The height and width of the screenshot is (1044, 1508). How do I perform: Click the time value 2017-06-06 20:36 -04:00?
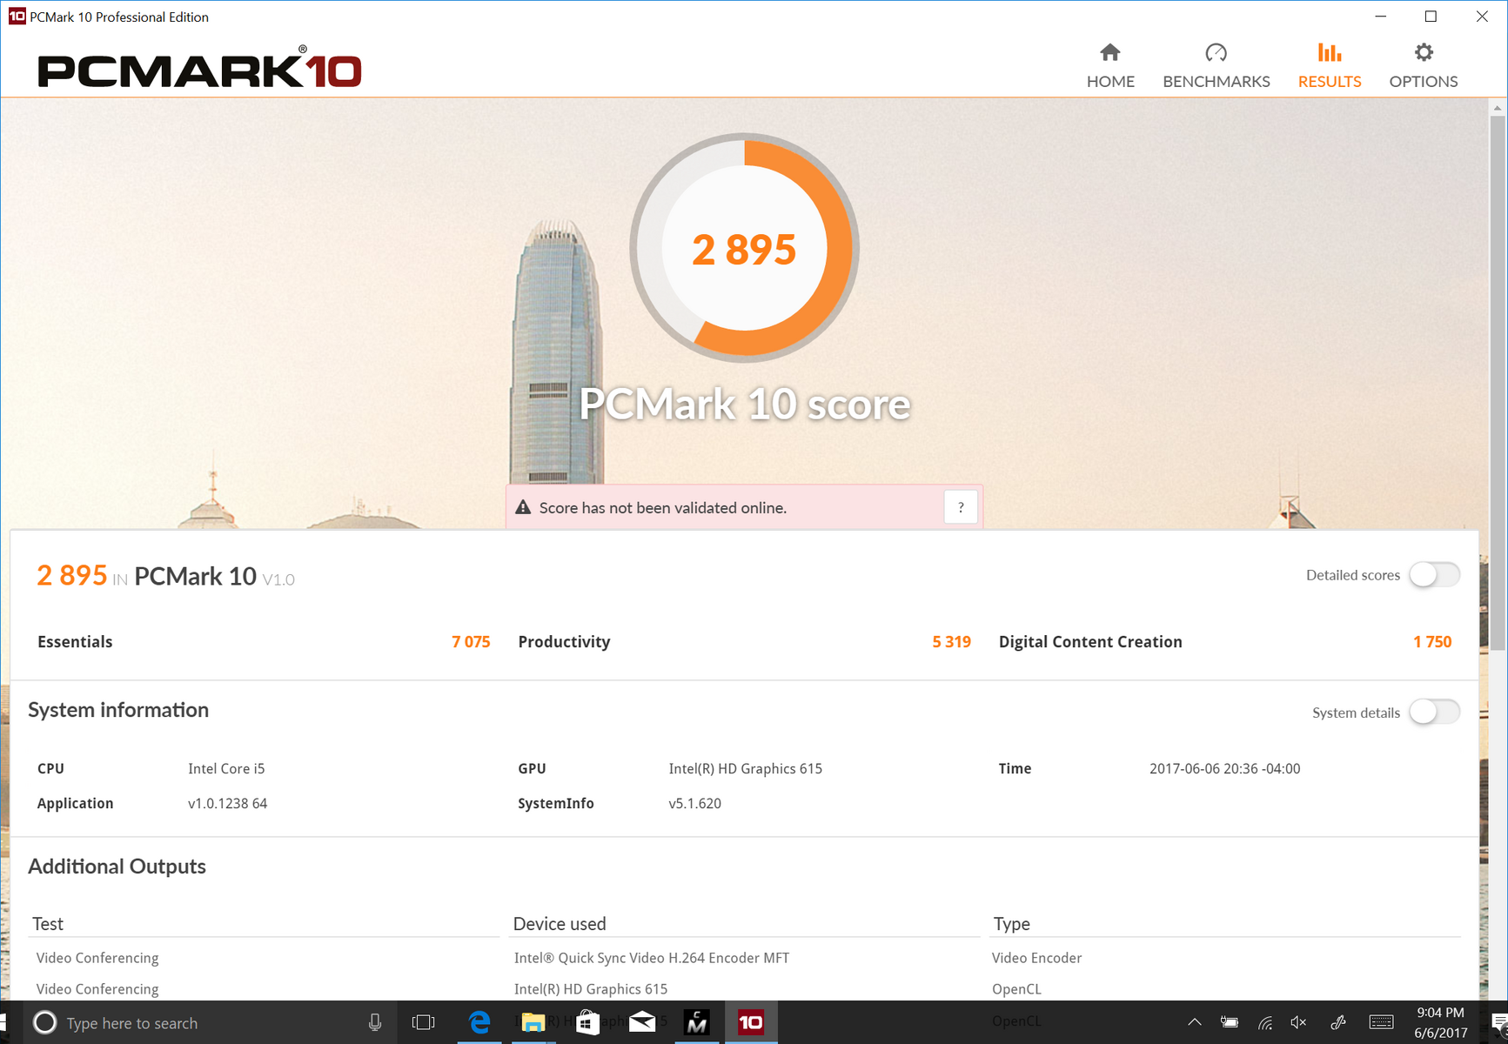click(x=1225, y=769)
